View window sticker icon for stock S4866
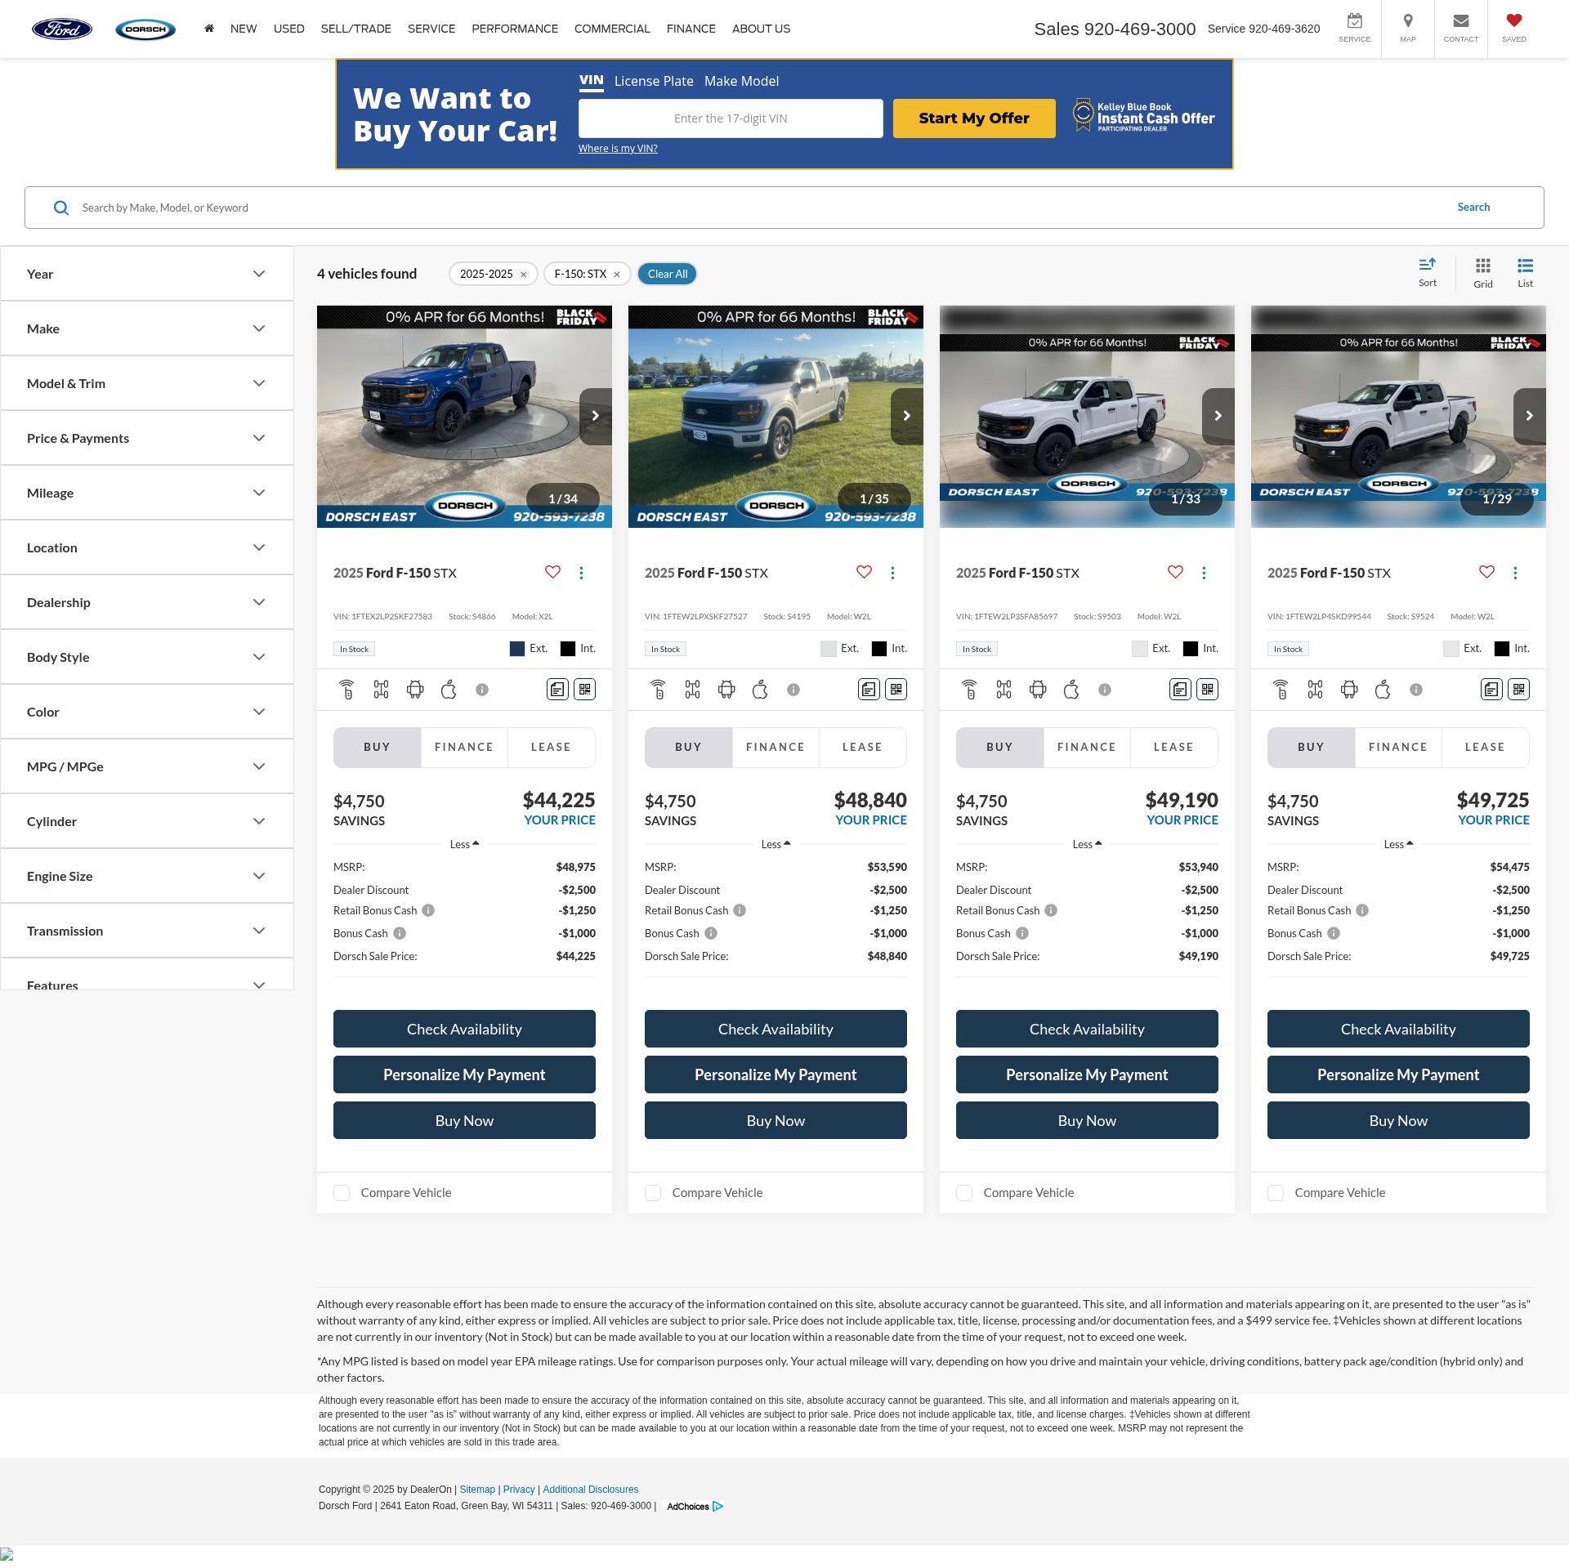The width and height of the screenshot is (1569, 1568). 557,690
